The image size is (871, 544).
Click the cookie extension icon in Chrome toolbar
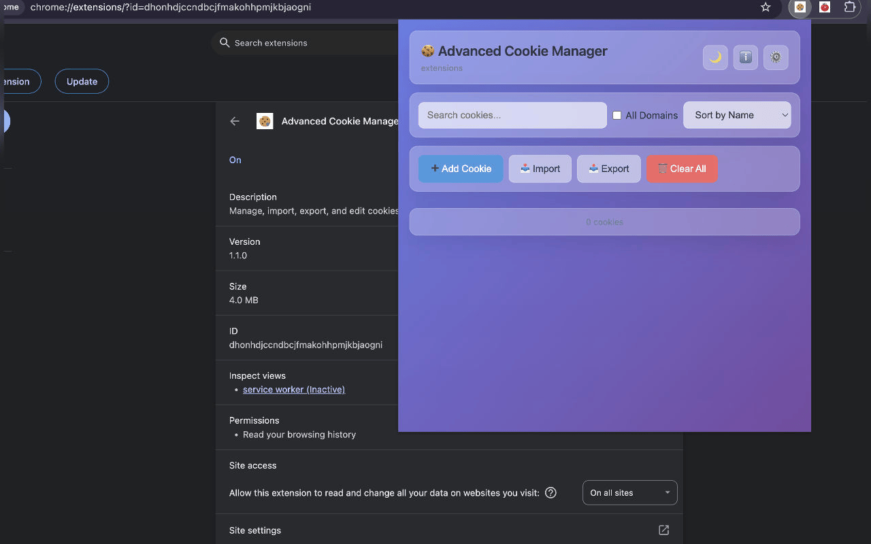click(x=800, y=7)
